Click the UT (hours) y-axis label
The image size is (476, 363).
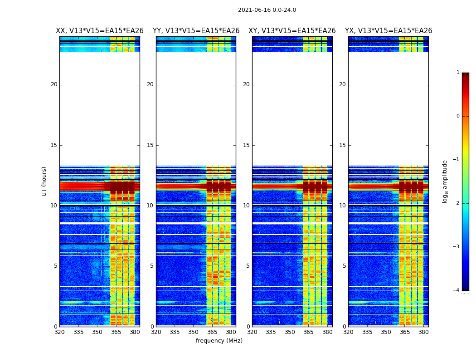(x=44, y=181)
